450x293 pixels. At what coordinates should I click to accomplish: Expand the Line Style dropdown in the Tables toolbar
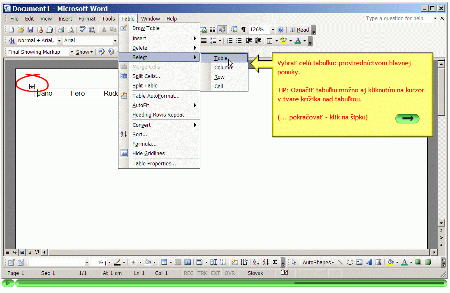87,262
